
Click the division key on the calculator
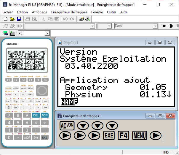click(x=45, y=123)
